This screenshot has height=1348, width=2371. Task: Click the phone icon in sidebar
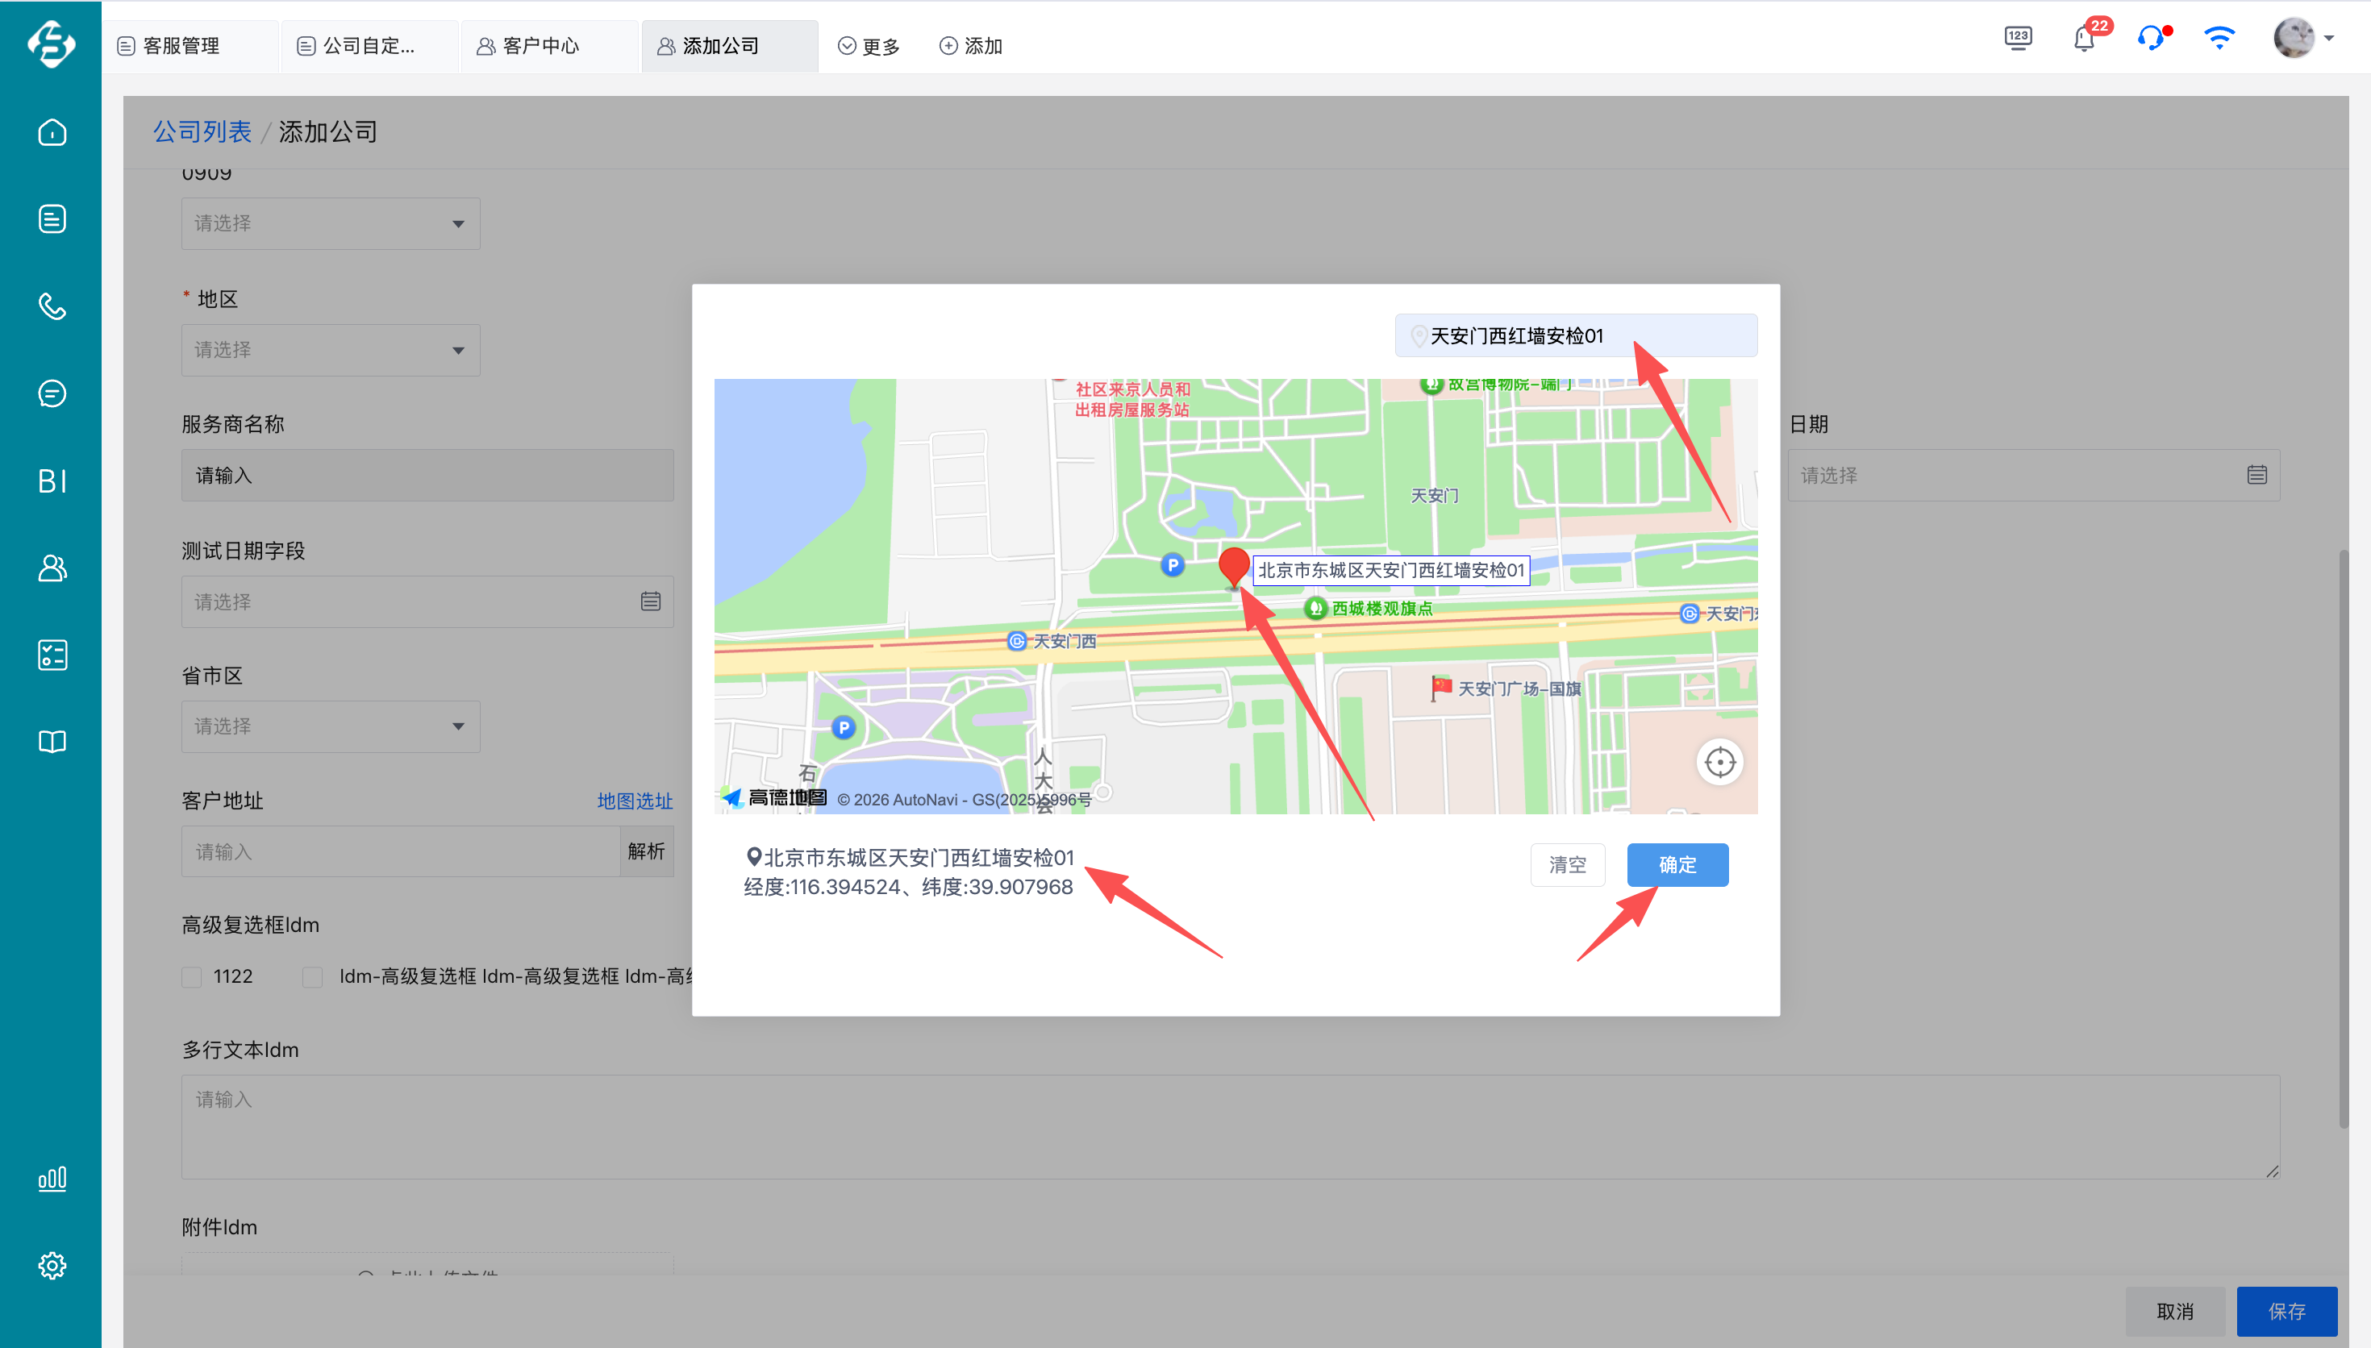click(52, 306)
